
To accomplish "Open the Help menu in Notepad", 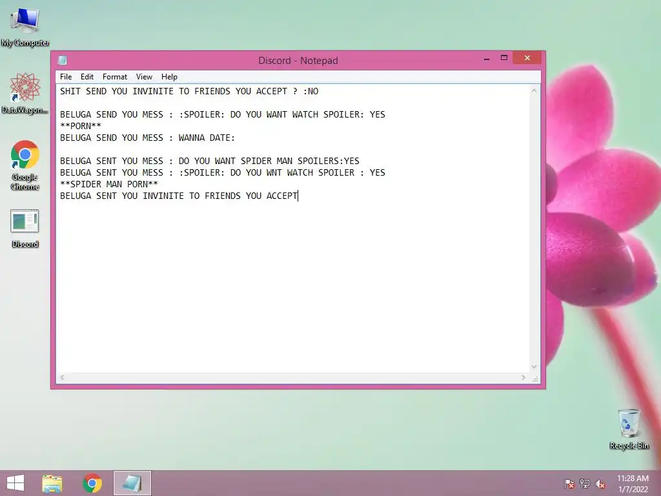I will pyautogui.click(x=169, y=77).
